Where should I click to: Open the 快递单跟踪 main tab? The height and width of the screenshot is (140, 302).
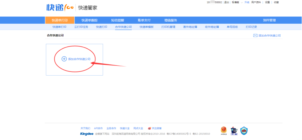coord(89,20)
